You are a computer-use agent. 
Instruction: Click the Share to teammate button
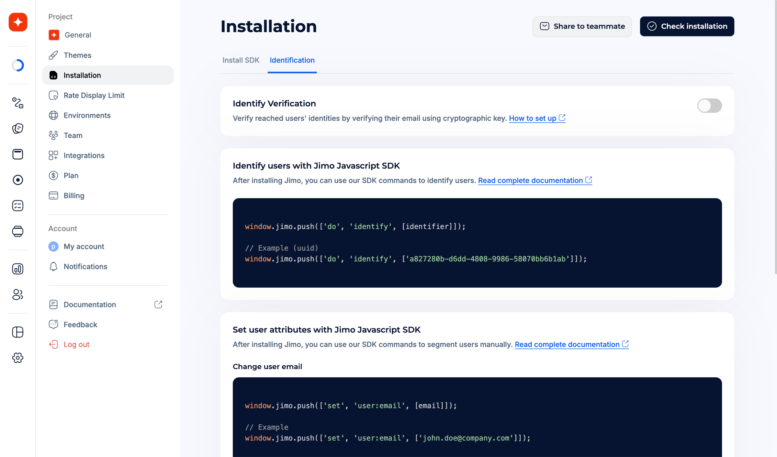click(582, 26)
